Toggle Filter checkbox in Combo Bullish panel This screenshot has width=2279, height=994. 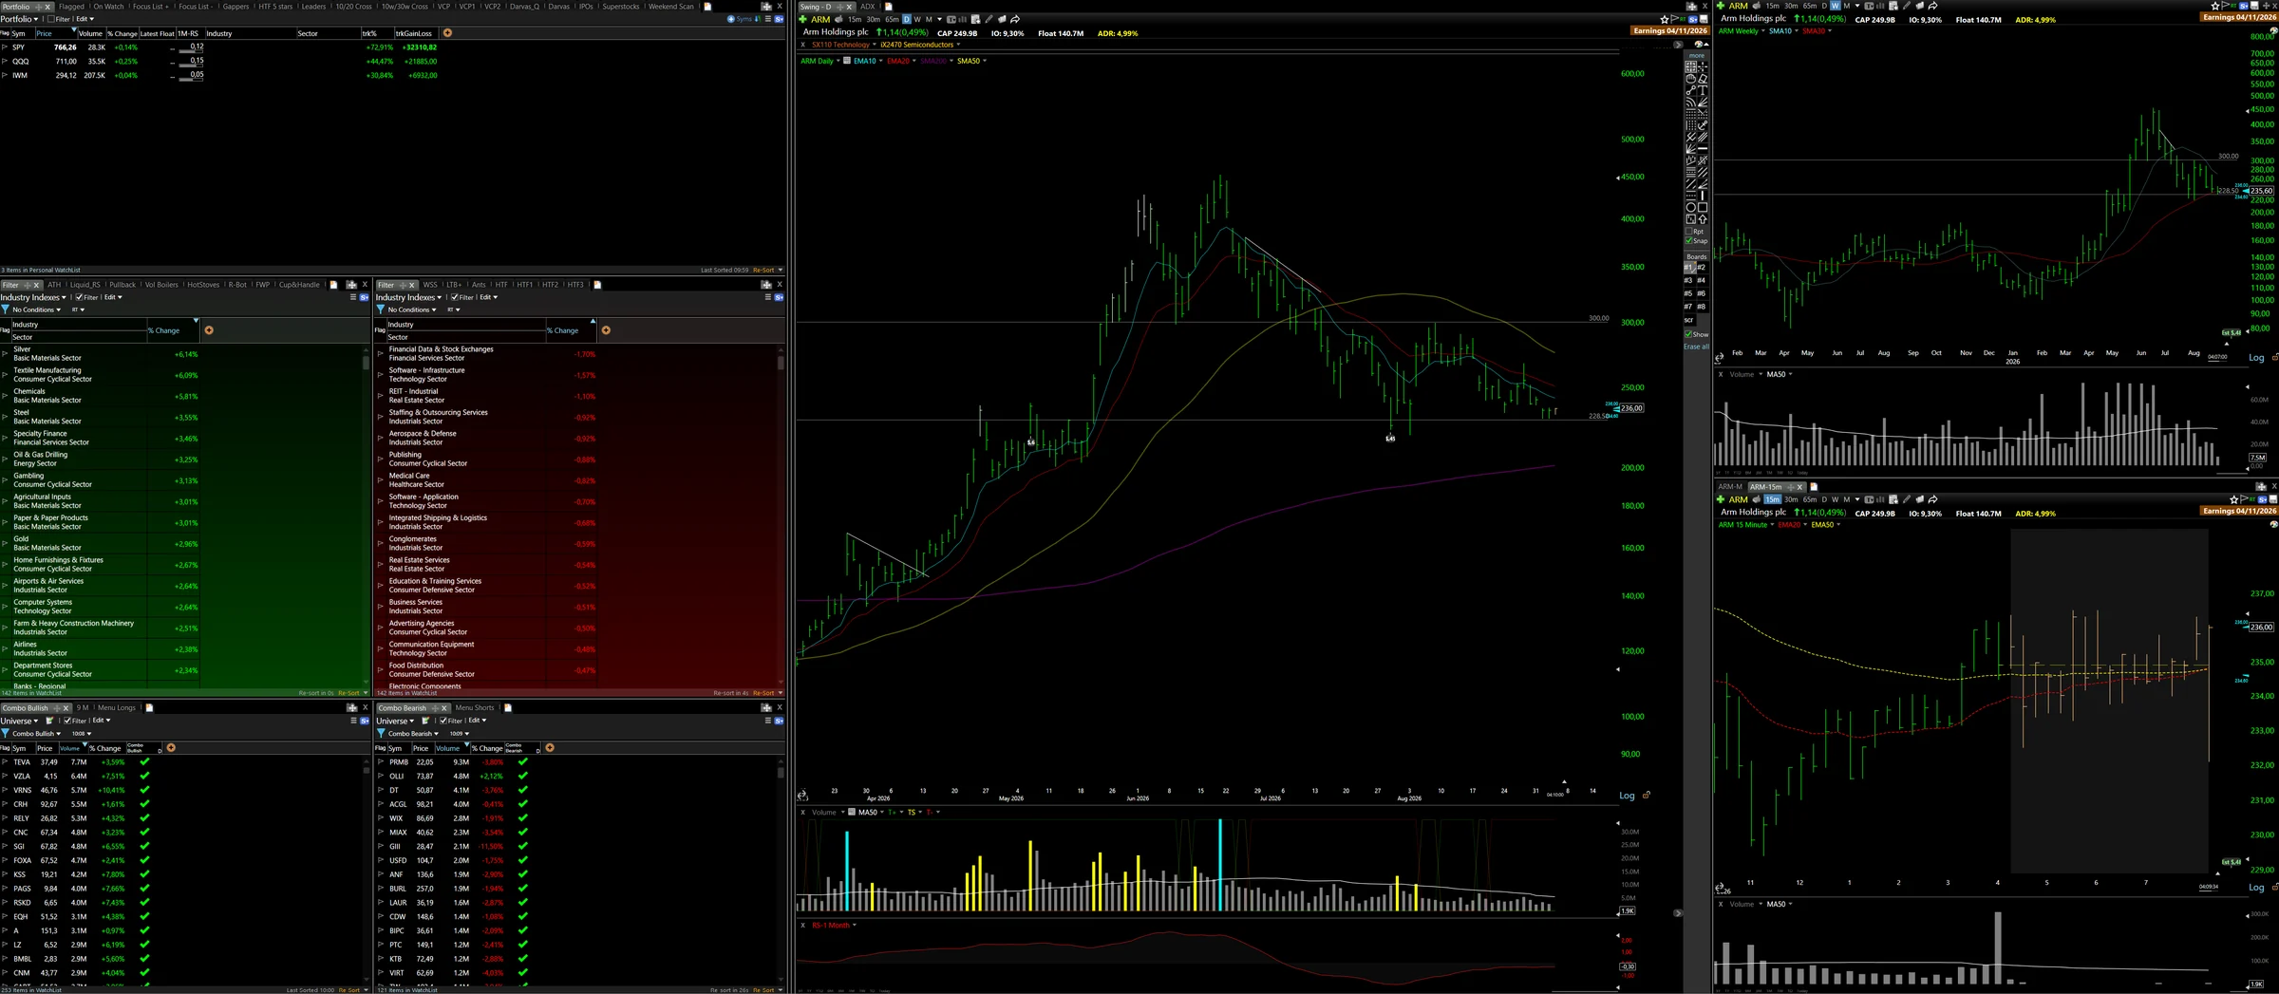pos(68,721)
